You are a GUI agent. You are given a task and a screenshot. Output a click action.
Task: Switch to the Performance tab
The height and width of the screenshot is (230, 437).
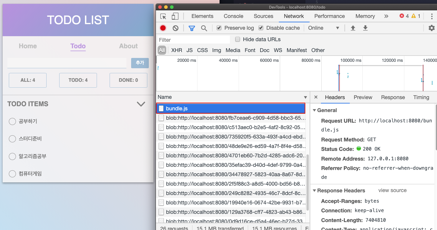(x=329, y=16)
